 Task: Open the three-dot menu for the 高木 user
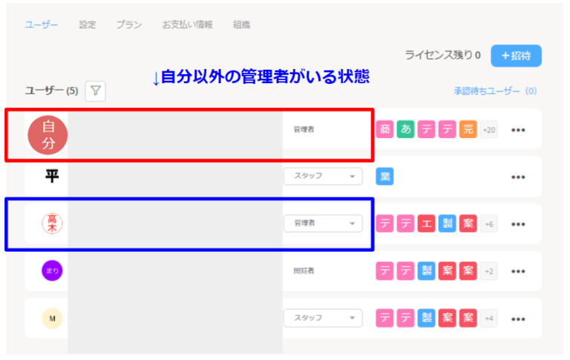click(x=518, y=223)
